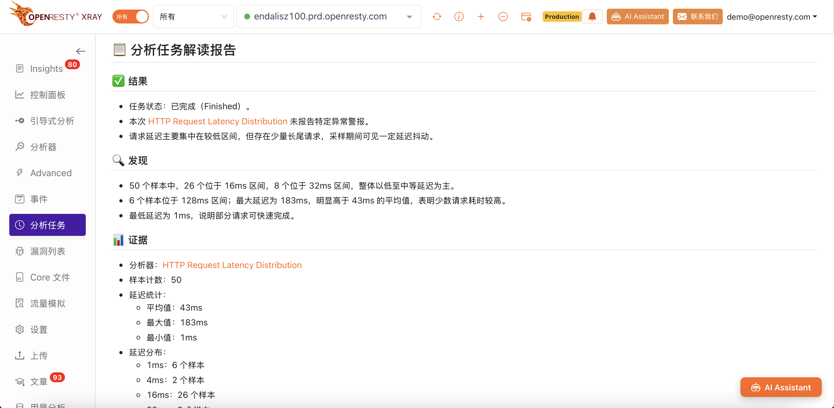Click the 分析器 magnifier icon
Image resolution: width=834 pixels, height=408 pixels.
coord(20,147)
